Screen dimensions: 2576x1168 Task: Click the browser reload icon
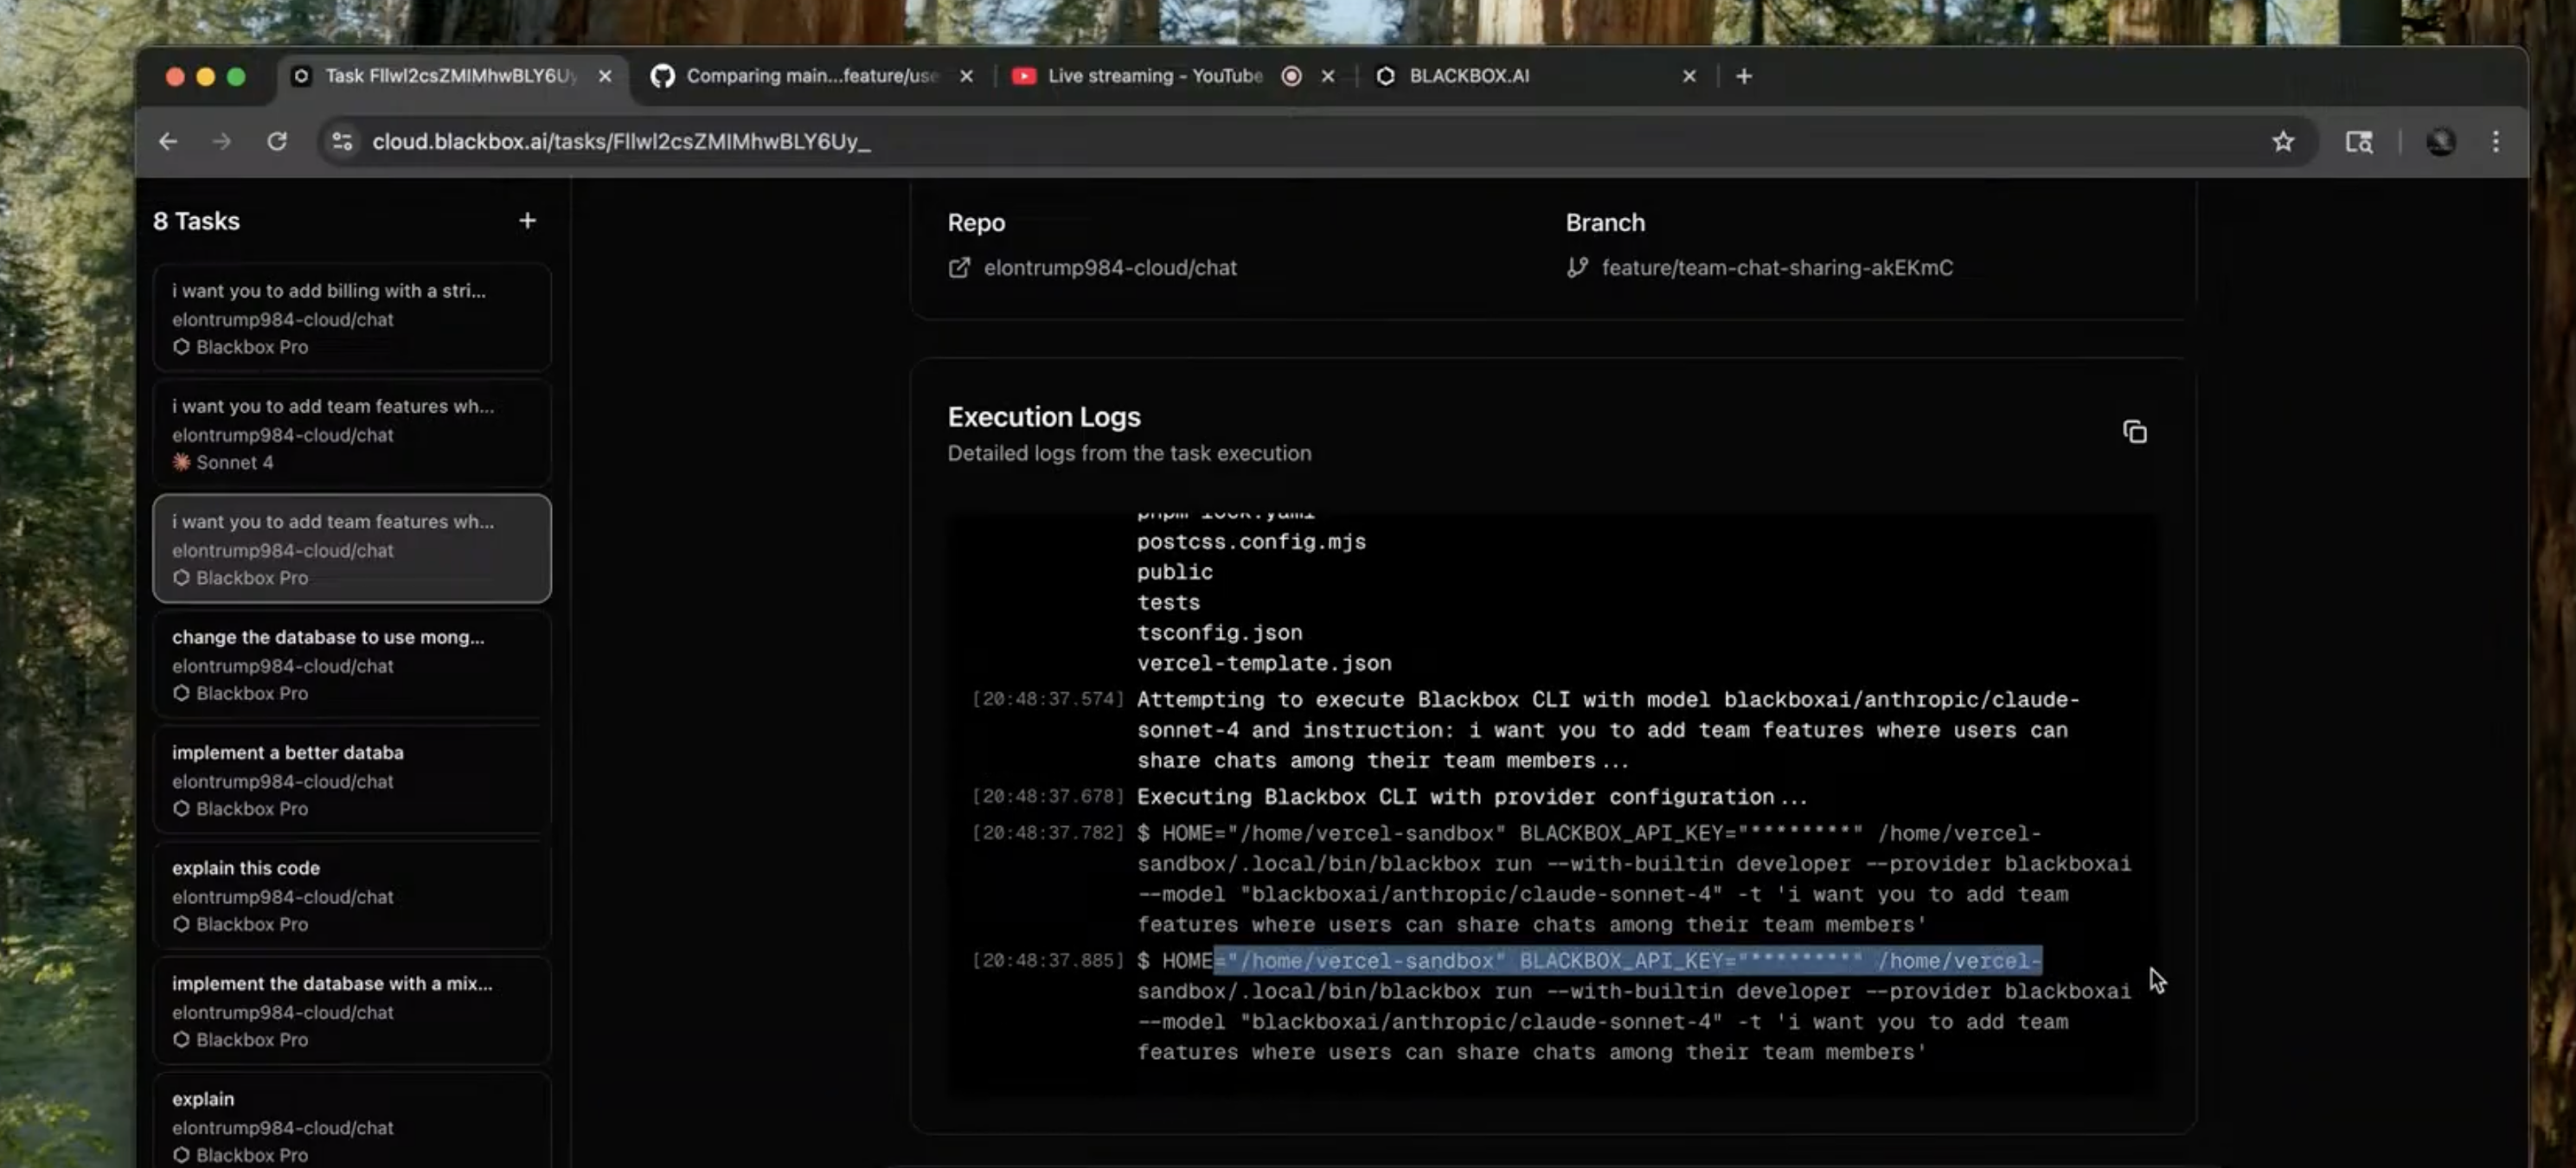click(x=277, y=142)
